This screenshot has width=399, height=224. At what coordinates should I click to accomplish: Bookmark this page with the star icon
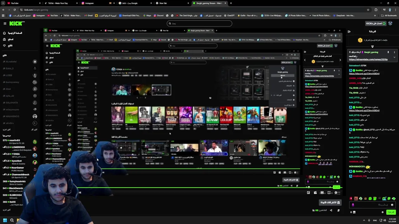pos(368,10)
